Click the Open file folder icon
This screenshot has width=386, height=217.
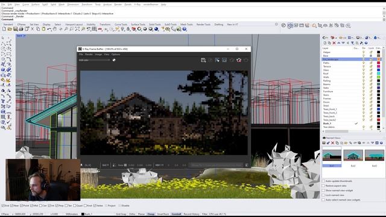(x=10, y=29)
